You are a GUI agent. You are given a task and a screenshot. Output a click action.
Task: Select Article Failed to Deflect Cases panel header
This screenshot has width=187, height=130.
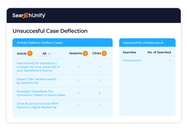[62, 42]
